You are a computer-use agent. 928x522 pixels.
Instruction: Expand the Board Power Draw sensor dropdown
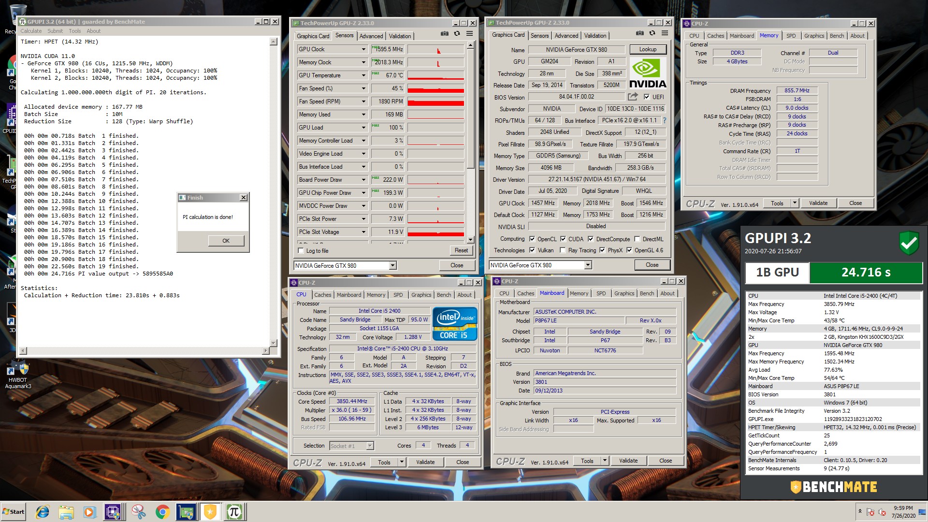tap(363, 180)
